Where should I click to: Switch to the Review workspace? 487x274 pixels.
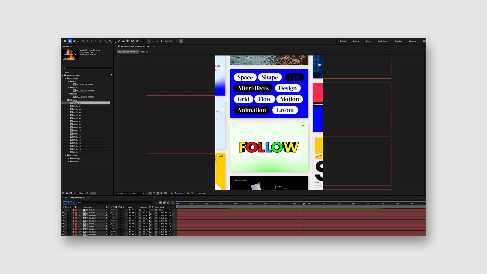point(356,41)
